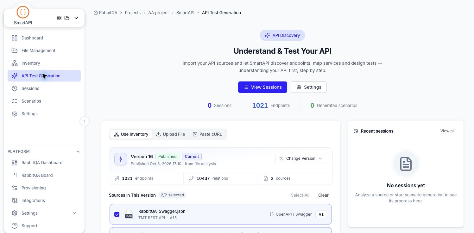Click the Recent sessions history icon
This screenshot has height=233, width=474.
click(x=356, y=131)
